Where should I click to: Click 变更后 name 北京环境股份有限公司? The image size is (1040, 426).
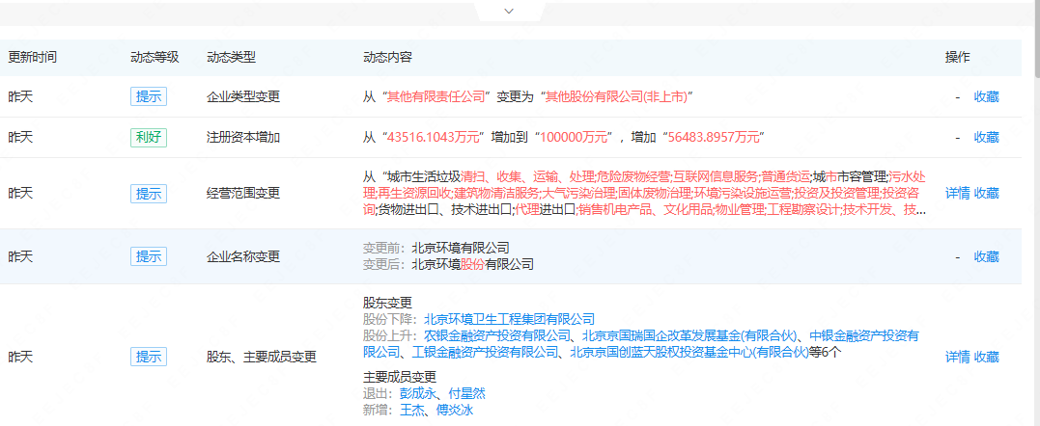472,265
